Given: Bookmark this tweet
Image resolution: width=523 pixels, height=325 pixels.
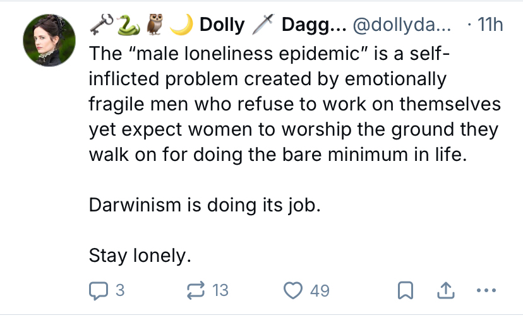Looking at the screenshot, I should pos(406,290).
